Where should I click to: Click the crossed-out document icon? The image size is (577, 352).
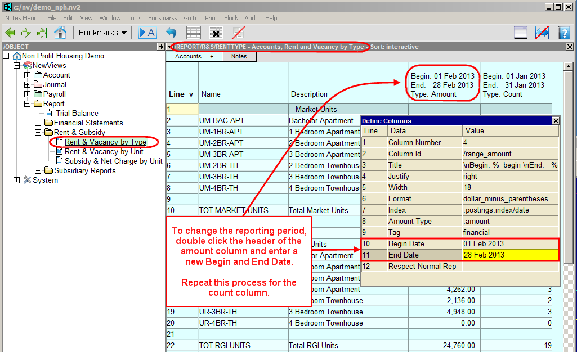point(238,33)
